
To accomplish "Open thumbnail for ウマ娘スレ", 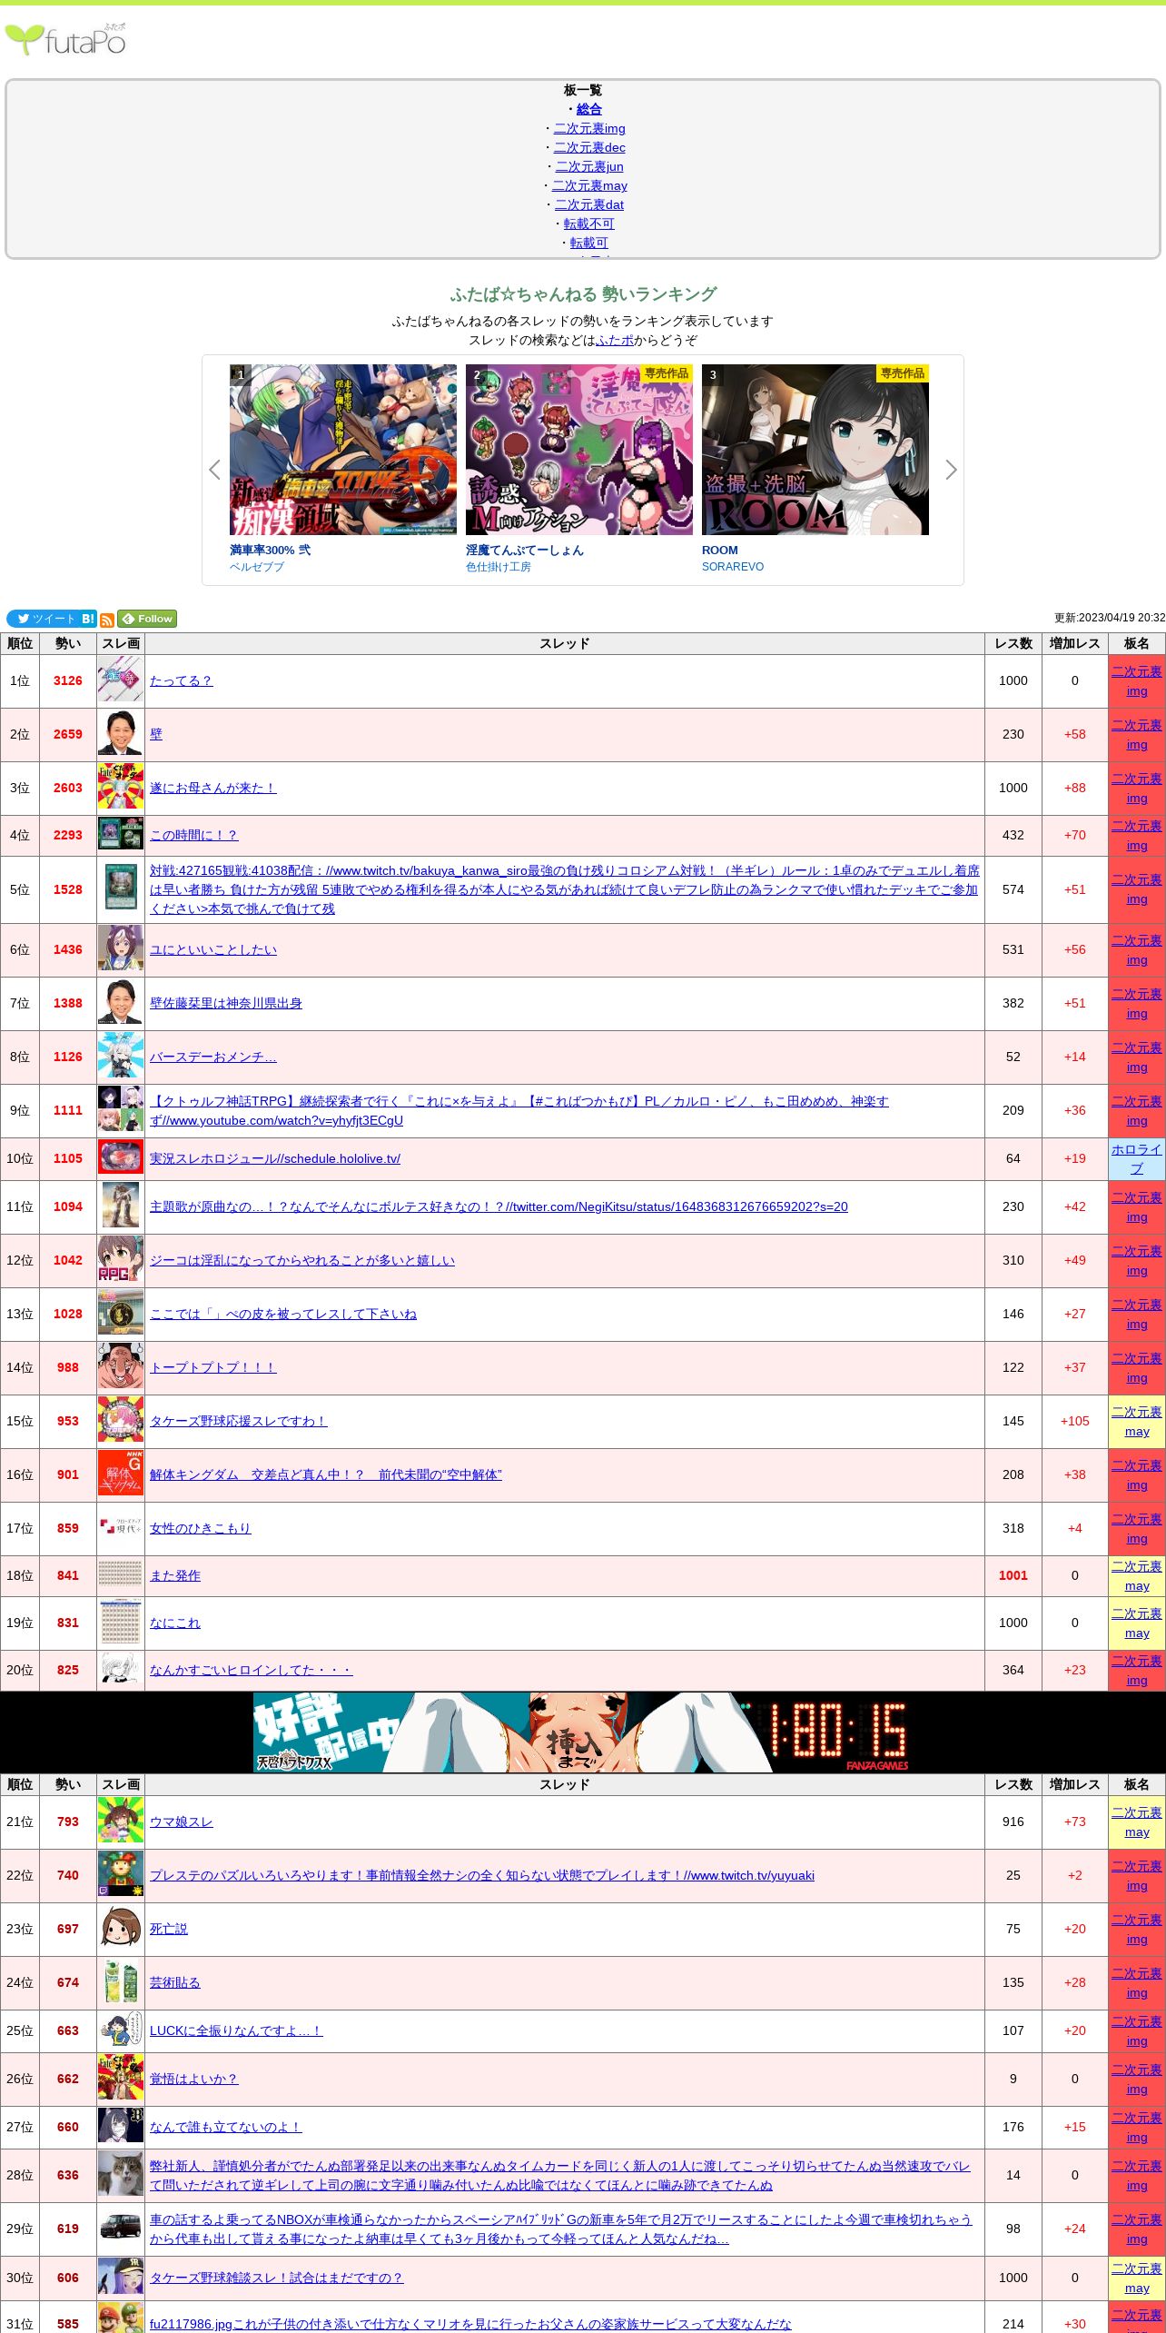I will [121, 1821].
